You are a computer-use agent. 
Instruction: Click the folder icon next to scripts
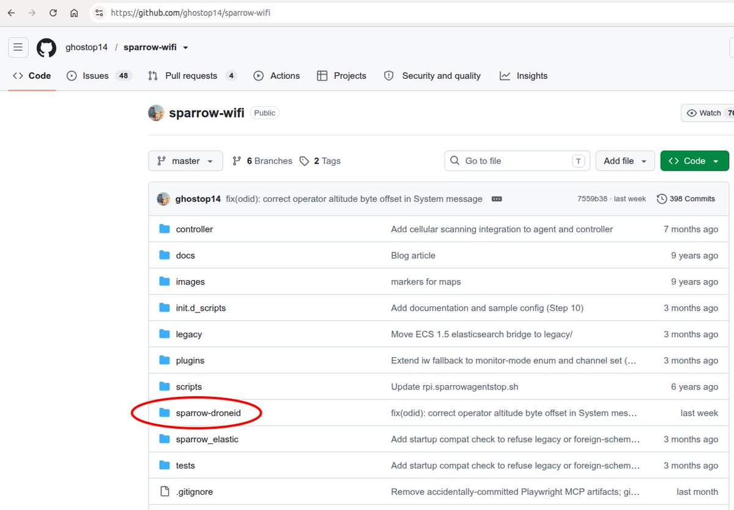click(165, 386)
